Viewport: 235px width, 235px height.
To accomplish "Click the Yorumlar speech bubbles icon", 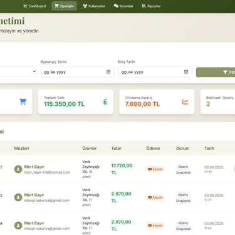I will coord(116,6).
